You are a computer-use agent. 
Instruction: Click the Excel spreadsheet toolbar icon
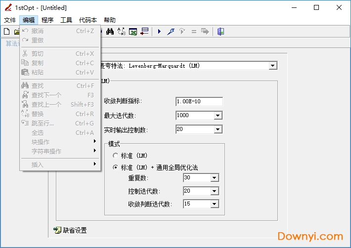point(133,32)
